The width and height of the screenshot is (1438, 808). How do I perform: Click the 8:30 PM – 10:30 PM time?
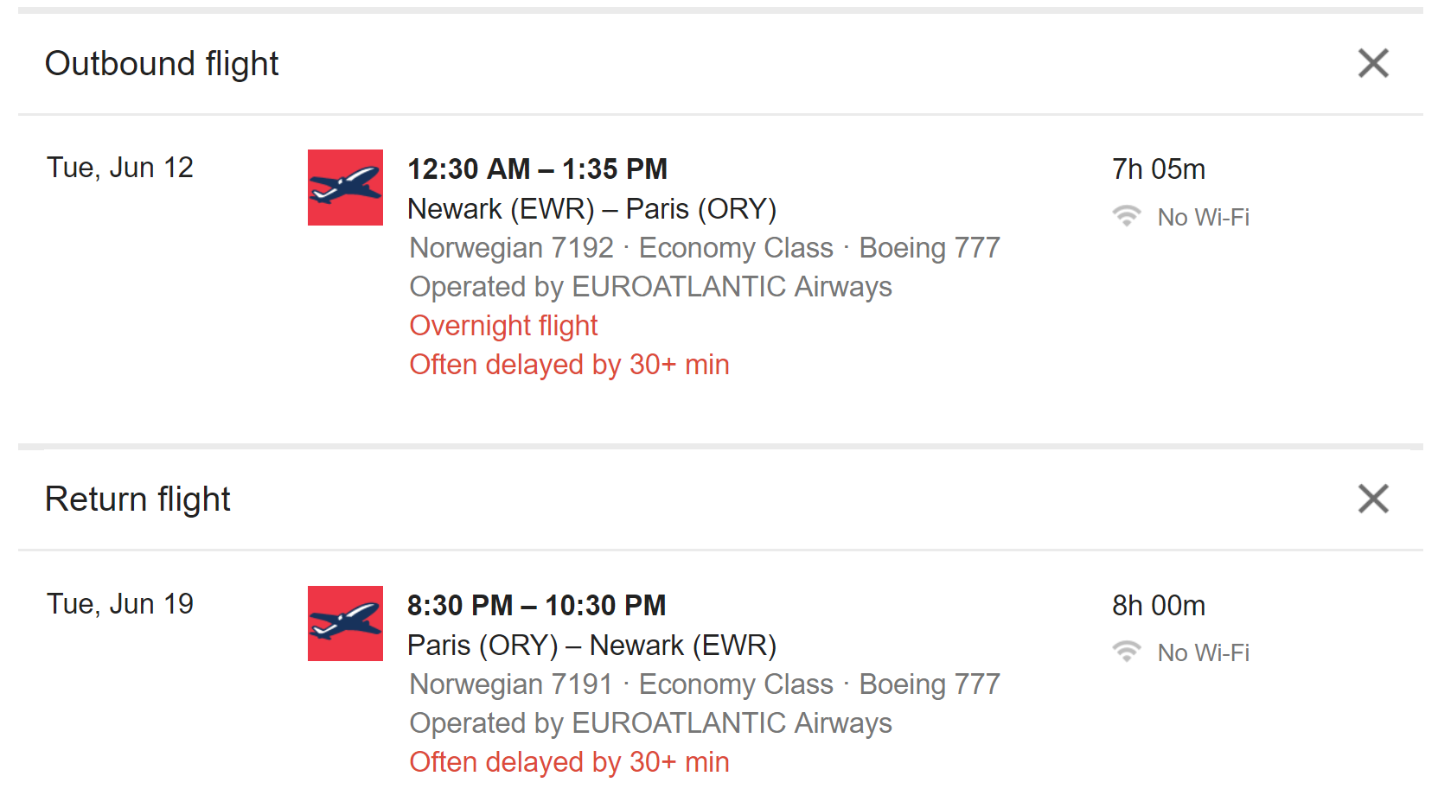click(x=536, y=606)
